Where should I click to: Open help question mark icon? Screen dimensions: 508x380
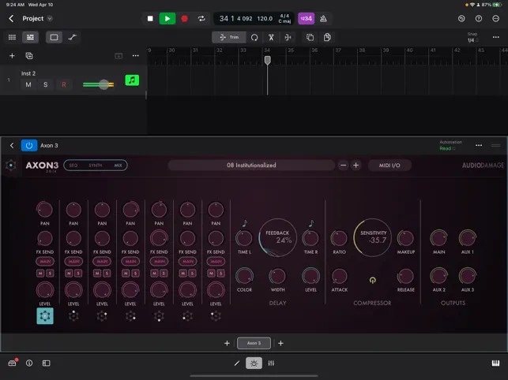click(x=479, y=19)
